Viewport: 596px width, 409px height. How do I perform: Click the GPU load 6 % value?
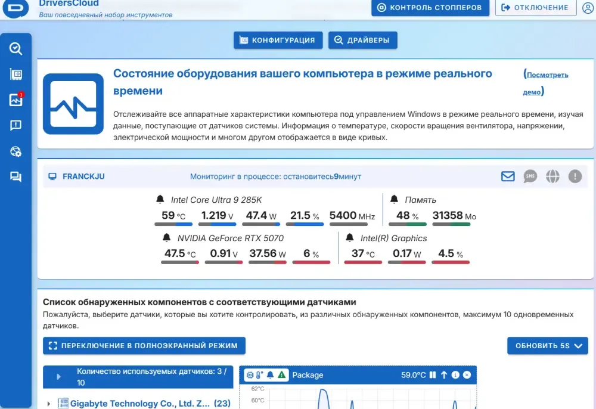311,253
